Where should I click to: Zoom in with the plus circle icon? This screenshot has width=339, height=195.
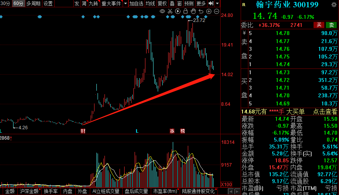click(x=209, y=12)
